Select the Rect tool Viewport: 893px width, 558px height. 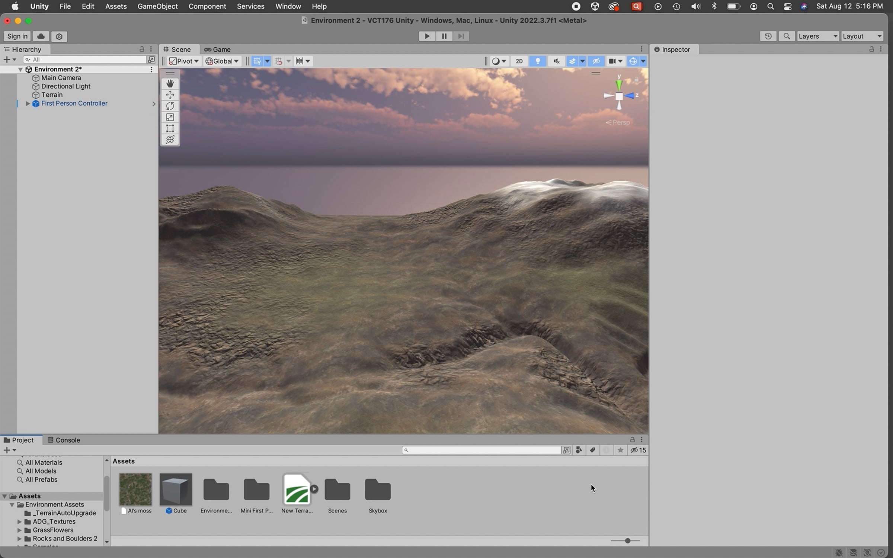tap(170, 128)
